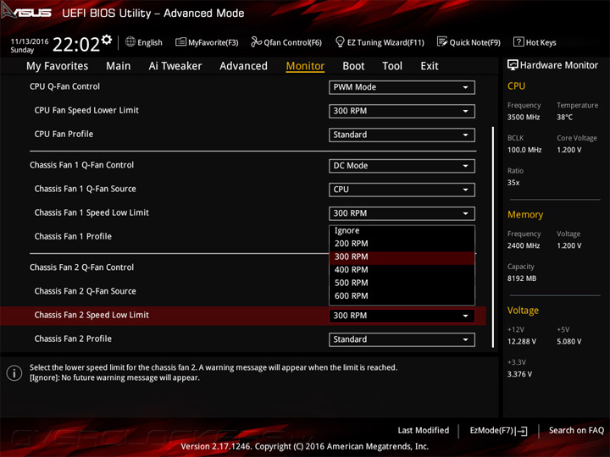Viewport: 610px width, 457px height.
Task: Open the Ai Tweaker tab
Action: 175,66
